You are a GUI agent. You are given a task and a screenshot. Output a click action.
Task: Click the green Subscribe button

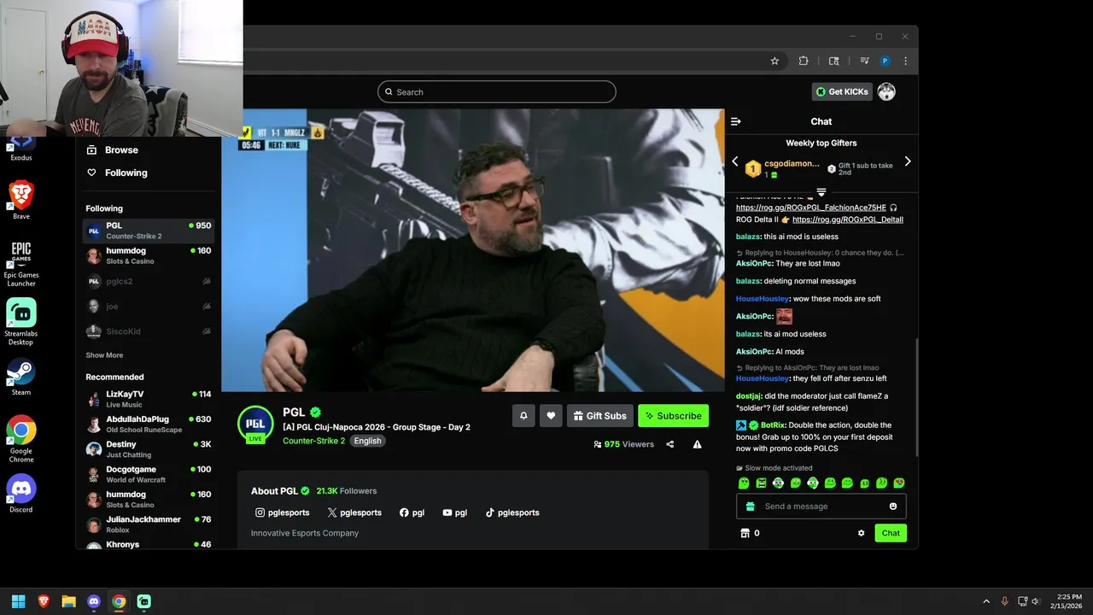click(673, 416)
